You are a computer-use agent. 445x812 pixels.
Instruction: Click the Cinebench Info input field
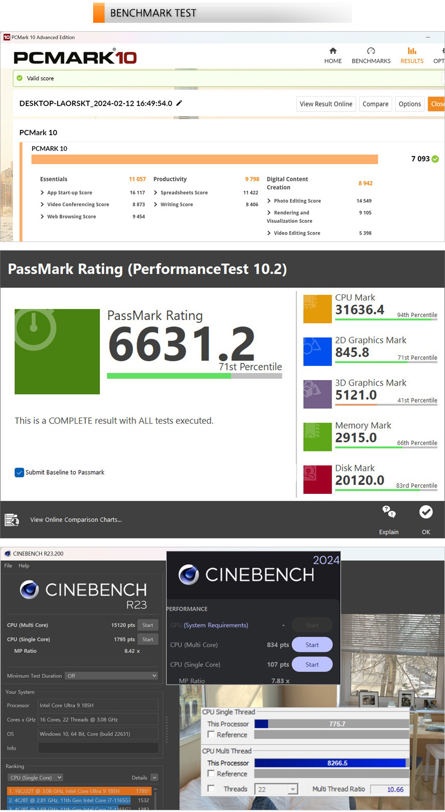click(98, 748)
